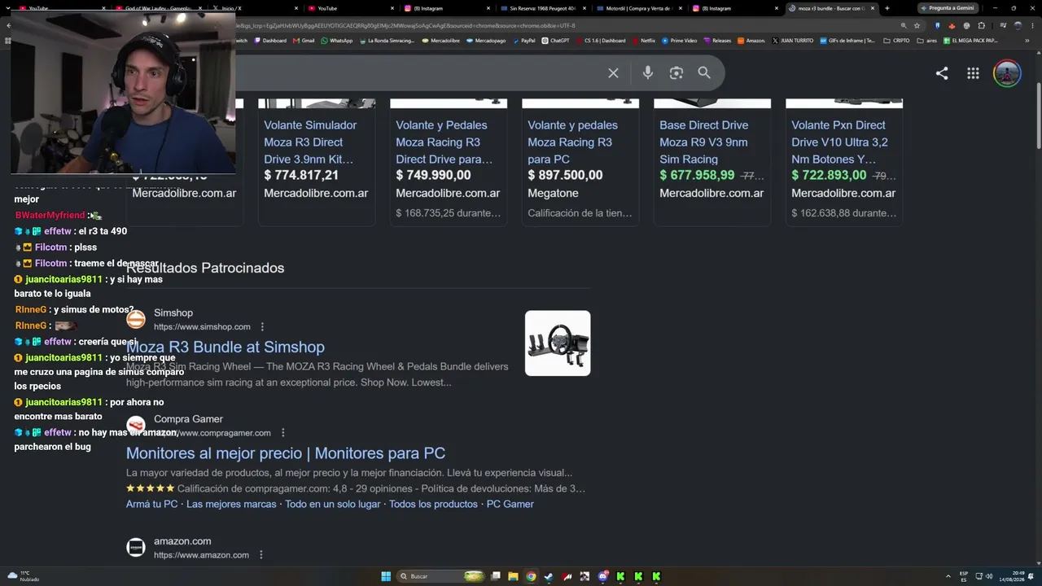The image size is (1042, 586).
Task: Open the blue shield extension icon
Action: click(937, 25)
